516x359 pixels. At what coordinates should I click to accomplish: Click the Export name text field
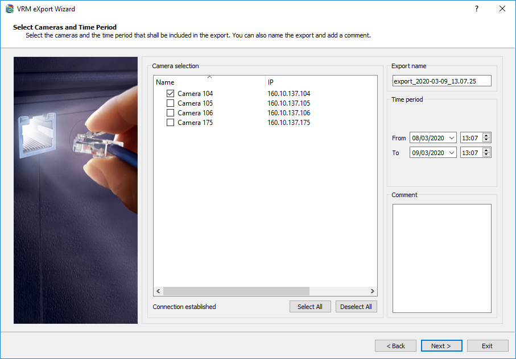click(441, 81)
